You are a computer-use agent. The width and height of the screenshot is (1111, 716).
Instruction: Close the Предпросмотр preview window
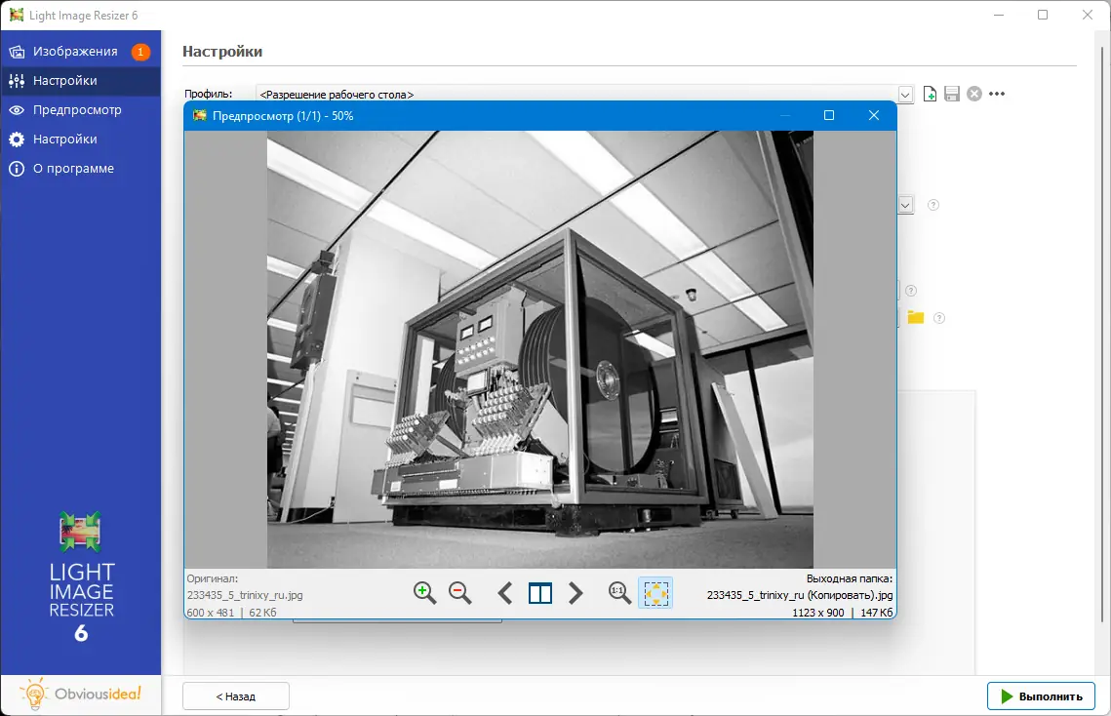point(874,115)
